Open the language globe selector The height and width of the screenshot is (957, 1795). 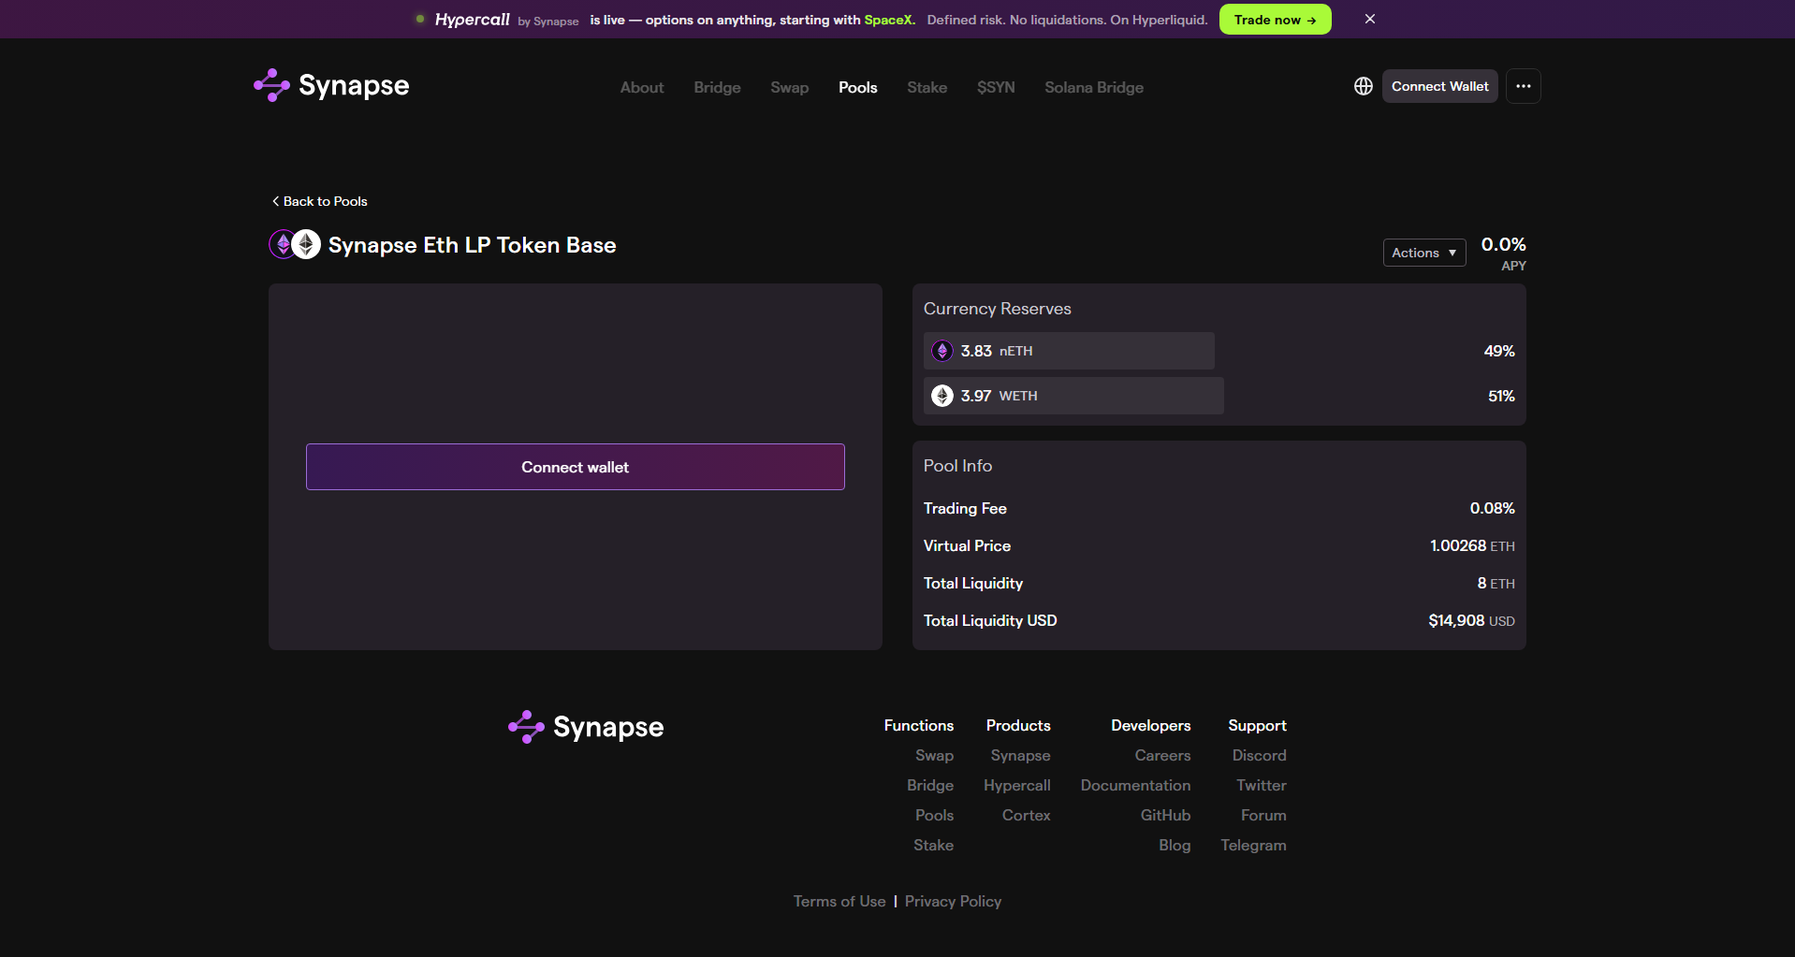pyautogui.click(x=1364, y=86)
